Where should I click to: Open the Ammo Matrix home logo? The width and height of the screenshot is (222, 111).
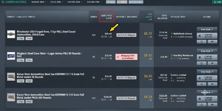click(14, 2)
